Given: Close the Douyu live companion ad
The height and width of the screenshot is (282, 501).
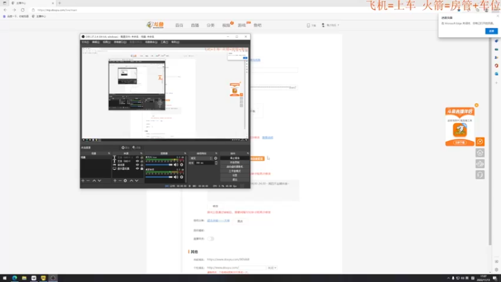Looking at the screenshot, I should pos(477,105).
